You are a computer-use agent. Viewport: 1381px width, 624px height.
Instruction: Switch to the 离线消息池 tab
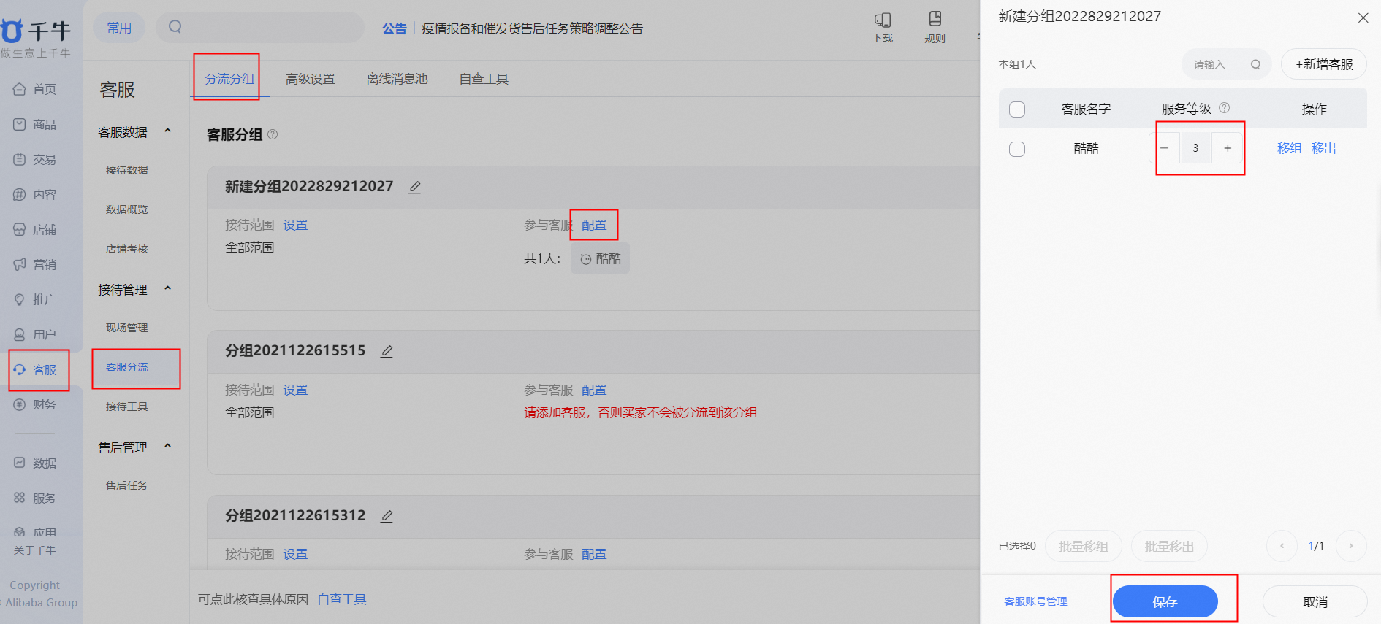(x=397, y=79)
